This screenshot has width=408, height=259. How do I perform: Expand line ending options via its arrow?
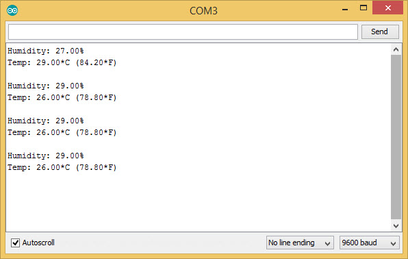328,243
